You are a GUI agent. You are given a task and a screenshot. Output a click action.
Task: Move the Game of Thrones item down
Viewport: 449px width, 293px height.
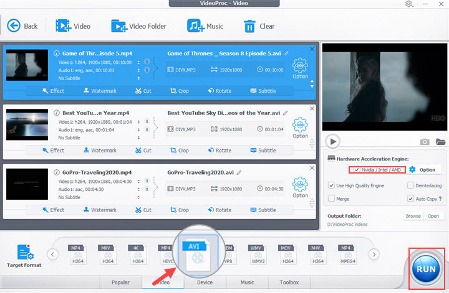[312, 86]
